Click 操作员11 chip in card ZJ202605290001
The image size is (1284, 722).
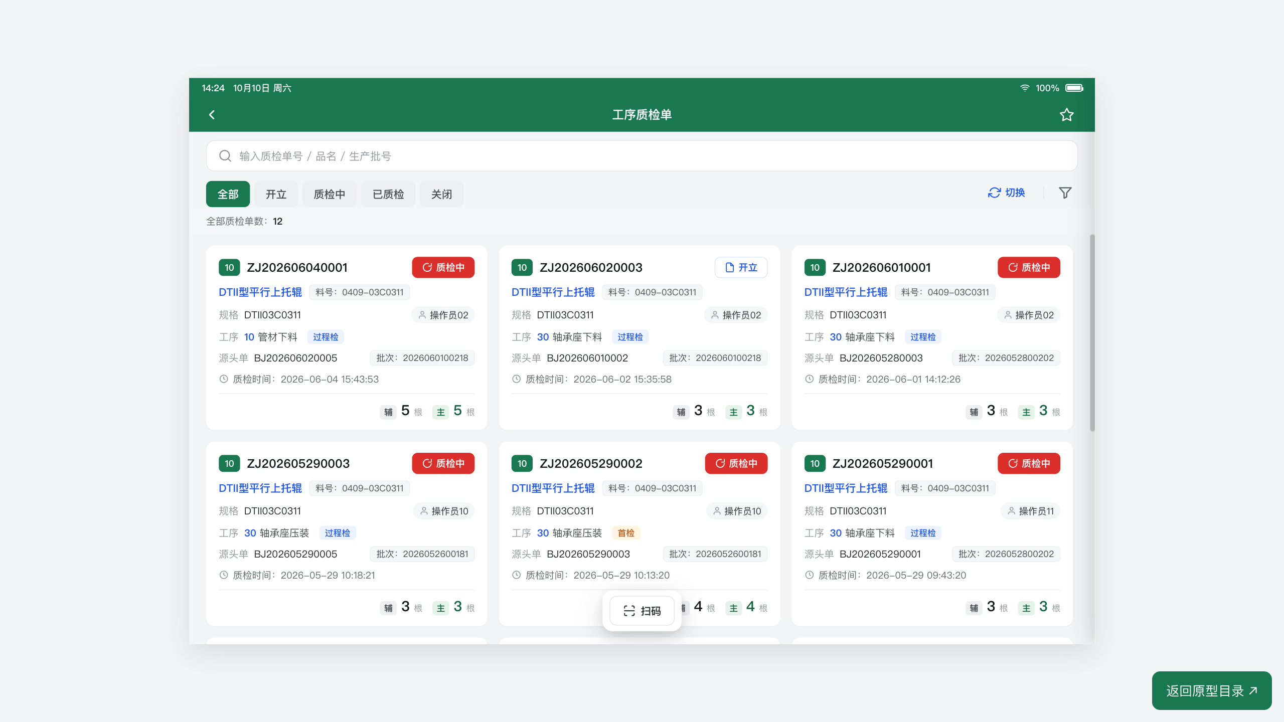[1031, 511]
